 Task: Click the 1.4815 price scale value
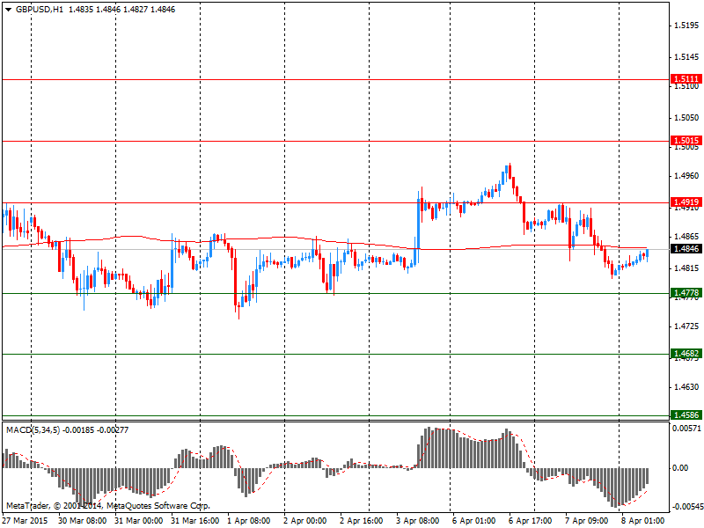click(x=686, y=268)
